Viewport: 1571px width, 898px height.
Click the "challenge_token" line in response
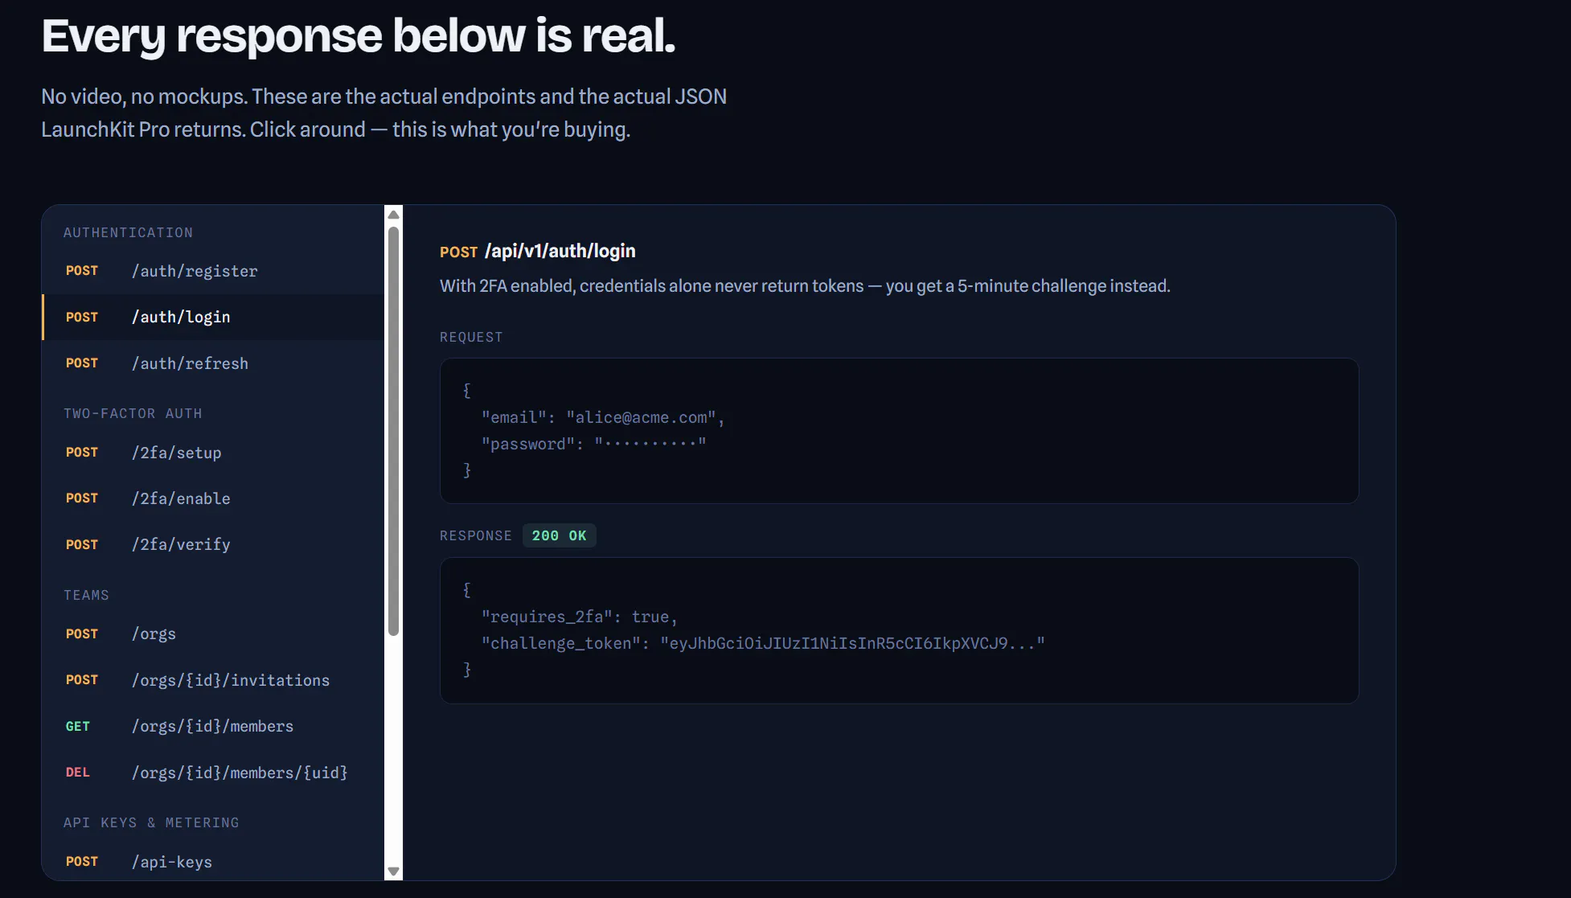point(763,643)
